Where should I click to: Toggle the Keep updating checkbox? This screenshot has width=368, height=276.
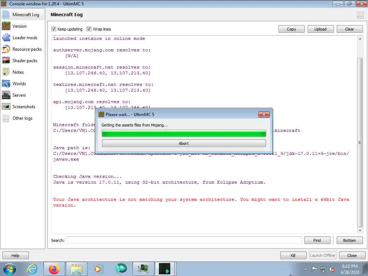(54, 29)
